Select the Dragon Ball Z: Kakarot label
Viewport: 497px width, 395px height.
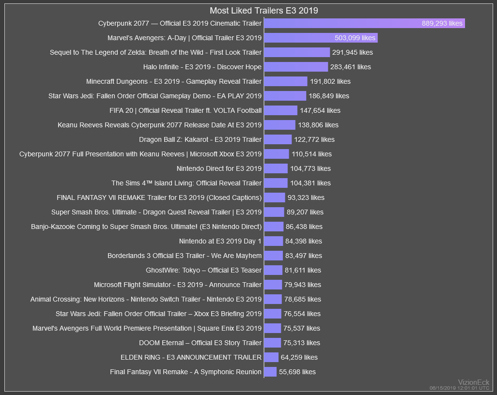[x=201, y=139]
